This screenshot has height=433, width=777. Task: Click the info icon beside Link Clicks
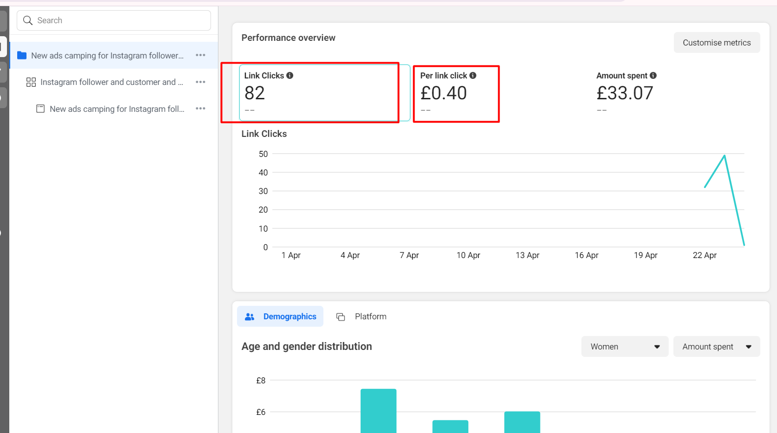click(290, 76)
